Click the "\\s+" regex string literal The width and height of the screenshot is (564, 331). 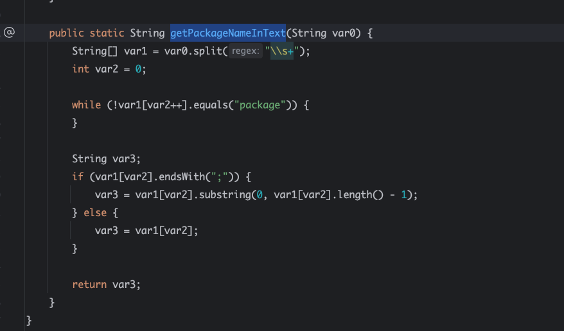tap(282, 51)
